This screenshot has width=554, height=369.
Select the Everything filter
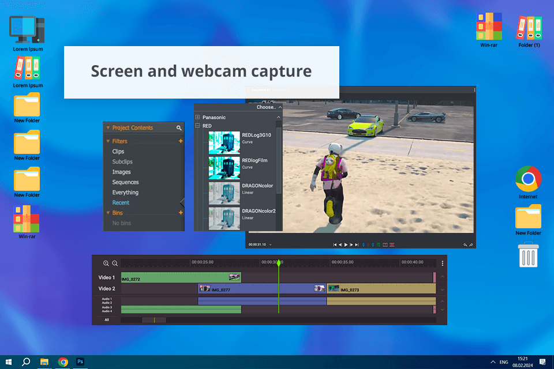[125, 192]
